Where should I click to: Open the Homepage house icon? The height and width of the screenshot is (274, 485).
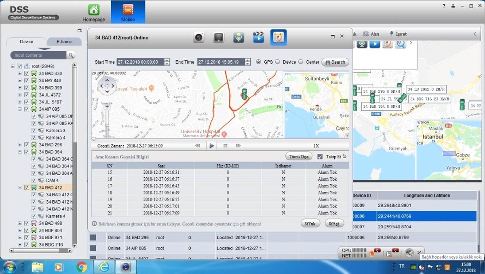(x=94, y=10)
